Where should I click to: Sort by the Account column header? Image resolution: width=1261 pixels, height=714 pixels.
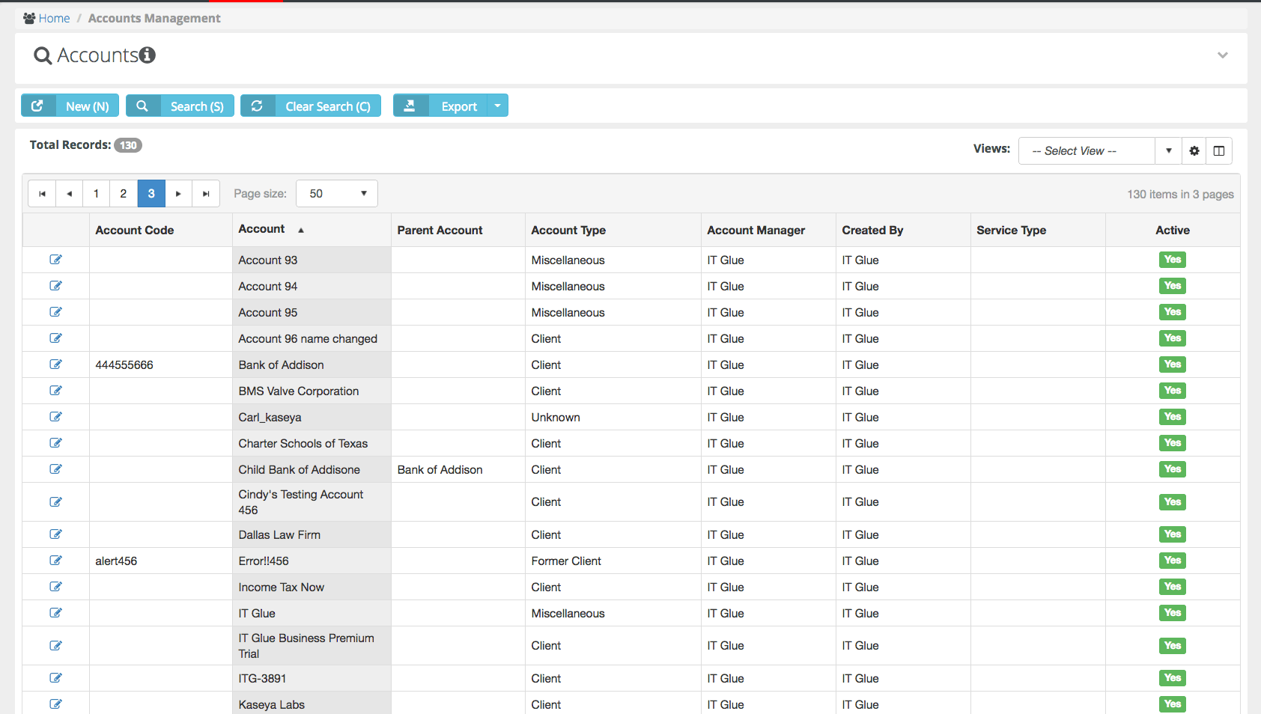pyautogui.click(x=262, y=229)
